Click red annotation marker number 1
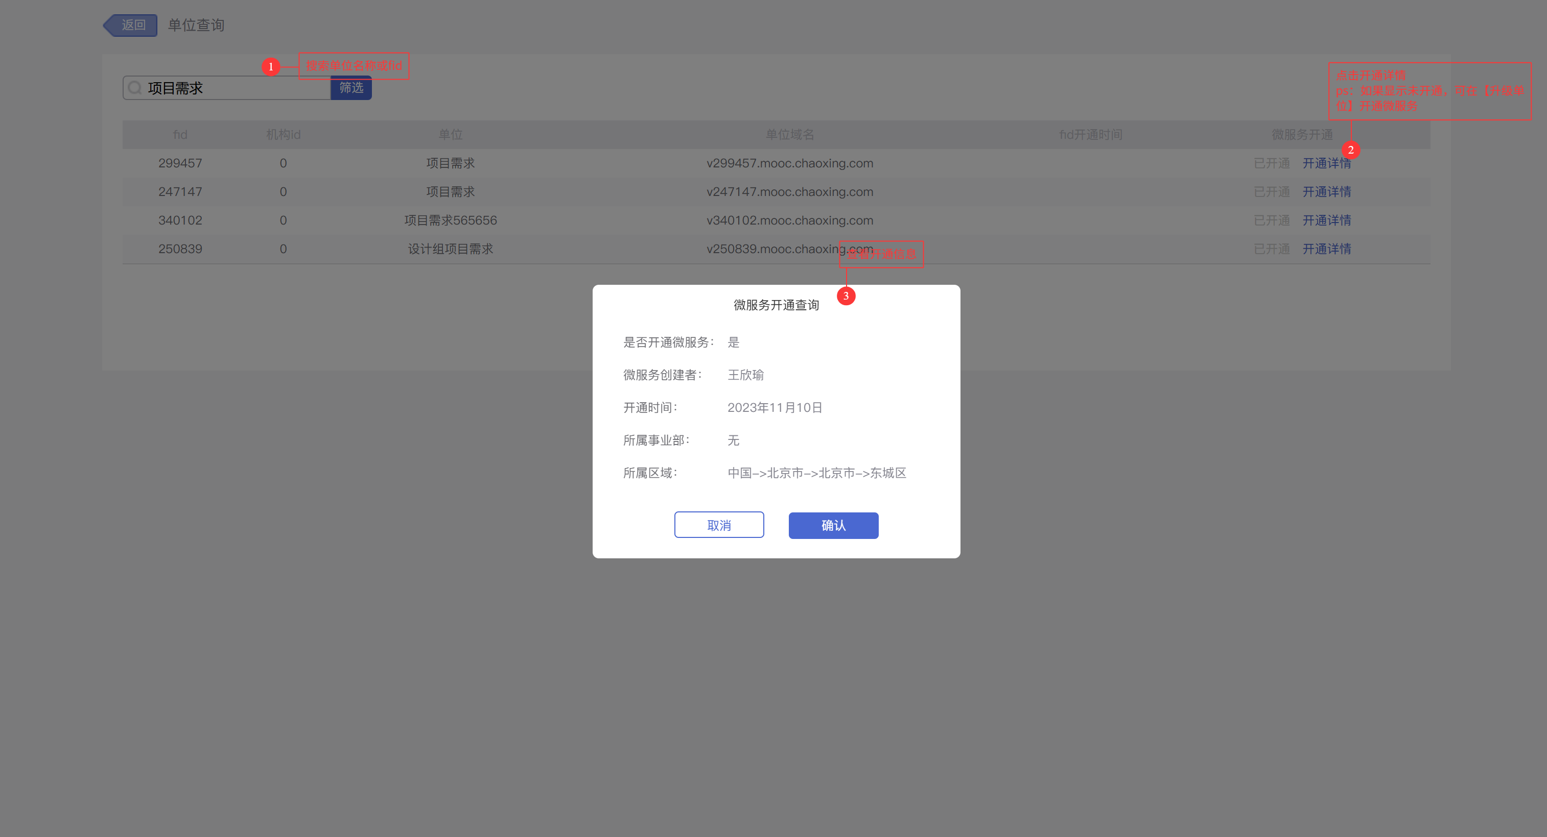The image size is (1547, 837). pyautogui.click(x=271, y=66)
